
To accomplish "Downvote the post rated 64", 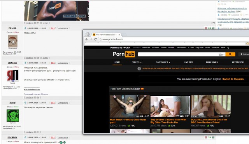I will click(x=206, y=28).
